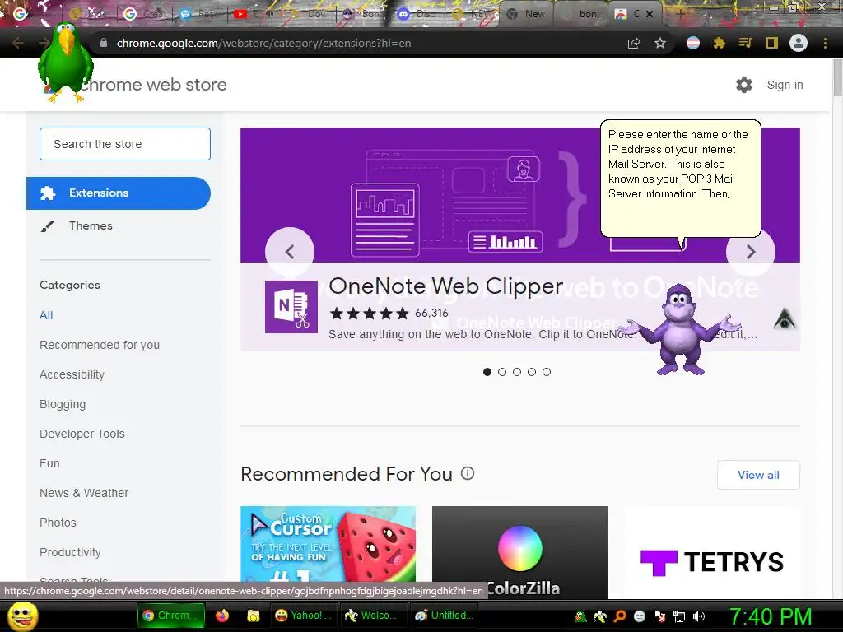This screenshot has width=843, height=632.
Task: Open OneNote Web Clipper title
Action: tap(445, 286)
